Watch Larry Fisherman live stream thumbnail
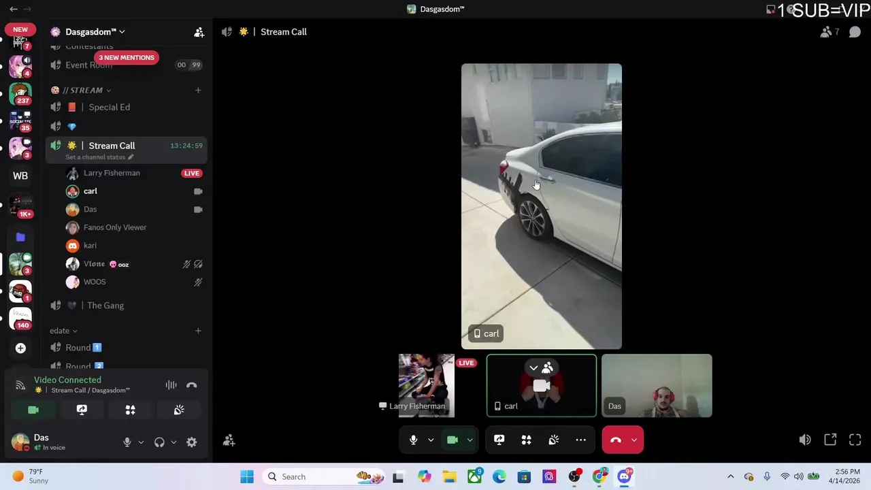 426,385
